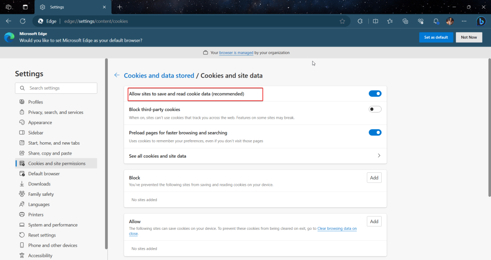
Task: Enable Block third-party cookies switch
Action: pyautogui.click(x=375, y=109)
